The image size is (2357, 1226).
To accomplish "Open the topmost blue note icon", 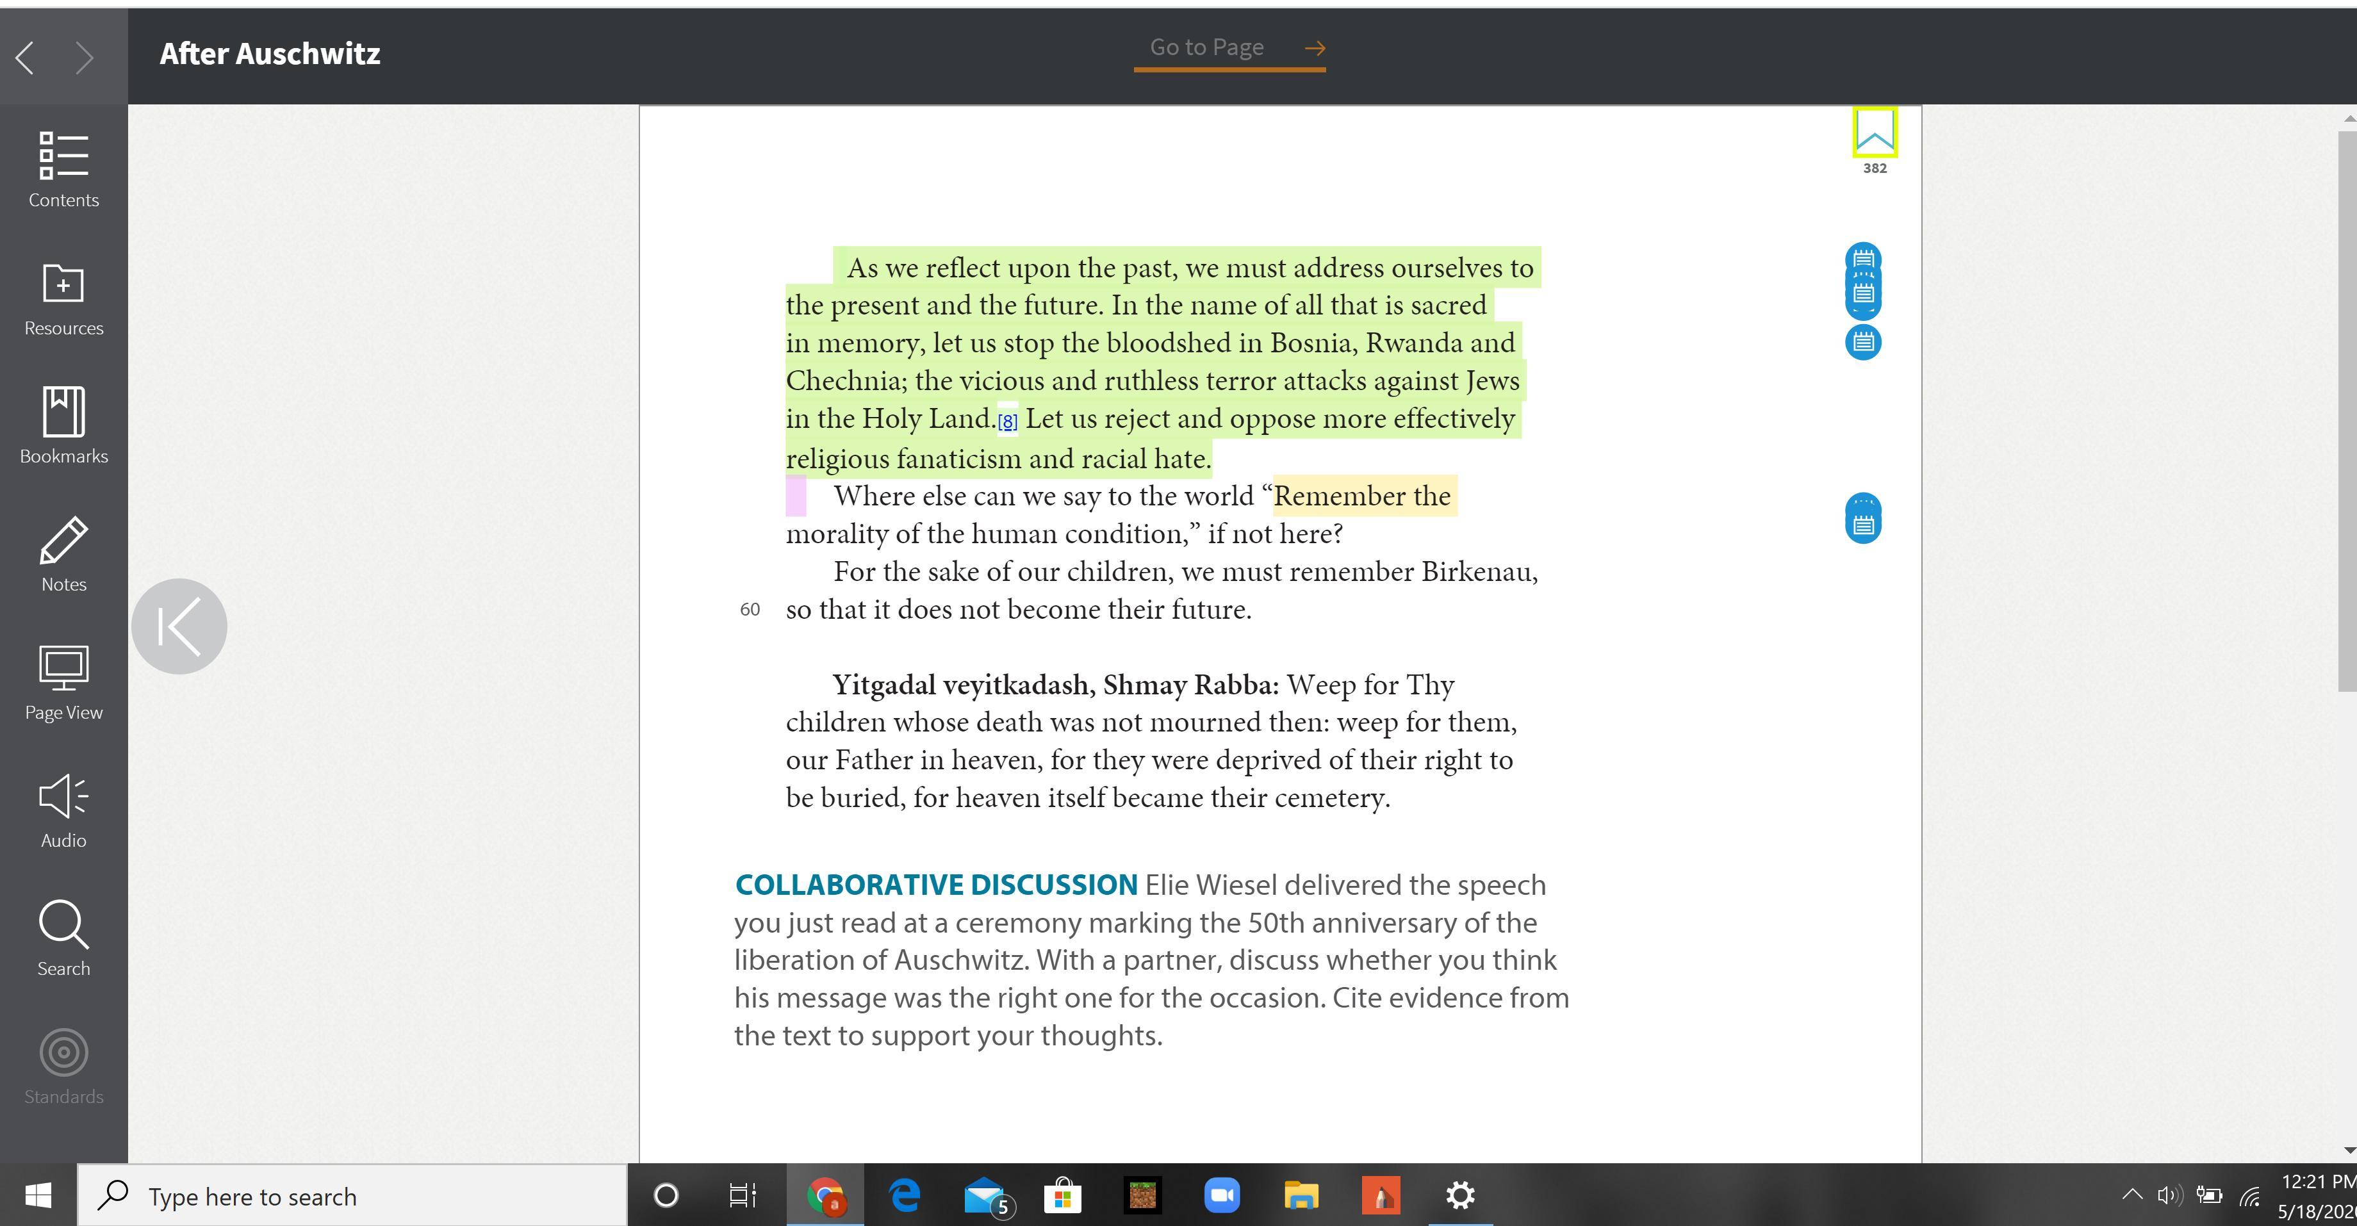I will click(x=1863, y=257).
